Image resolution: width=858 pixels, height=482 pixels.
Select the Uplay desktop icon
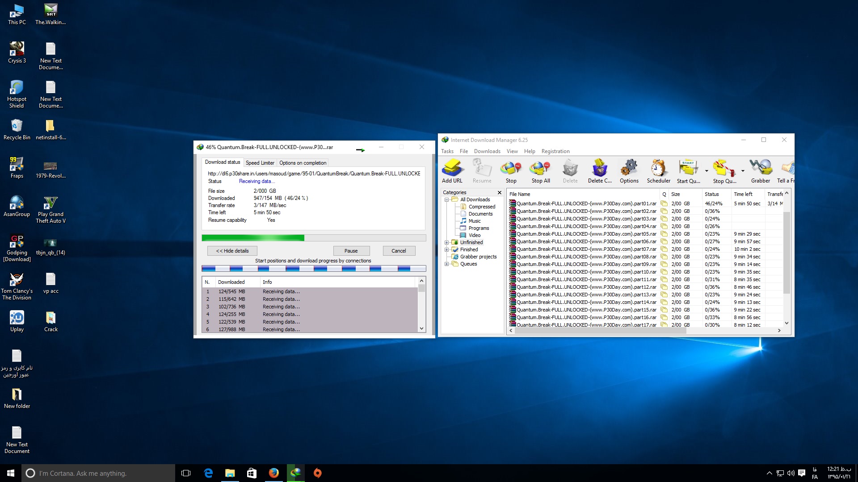click(x=17, y=321)
